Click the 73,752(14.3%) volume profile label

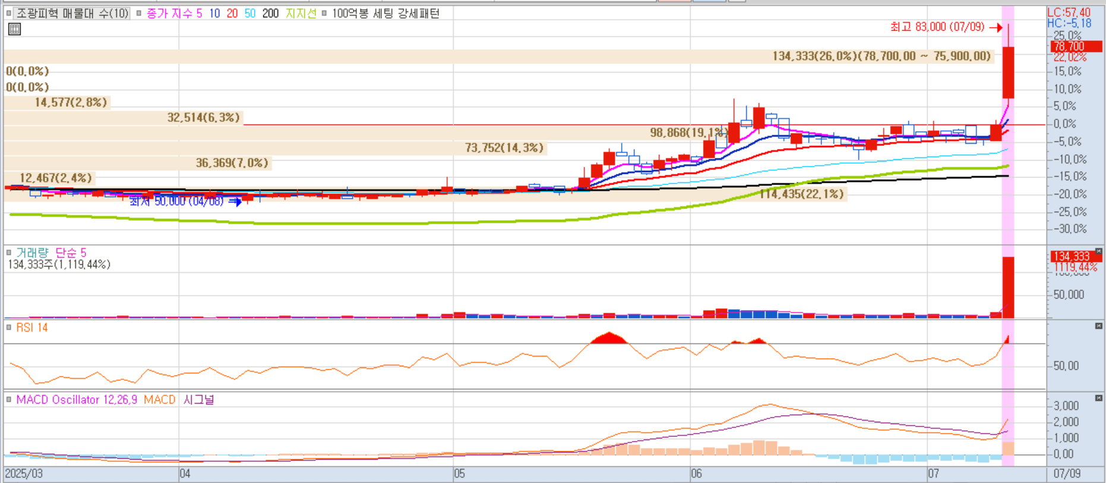[x=504, y=148]
